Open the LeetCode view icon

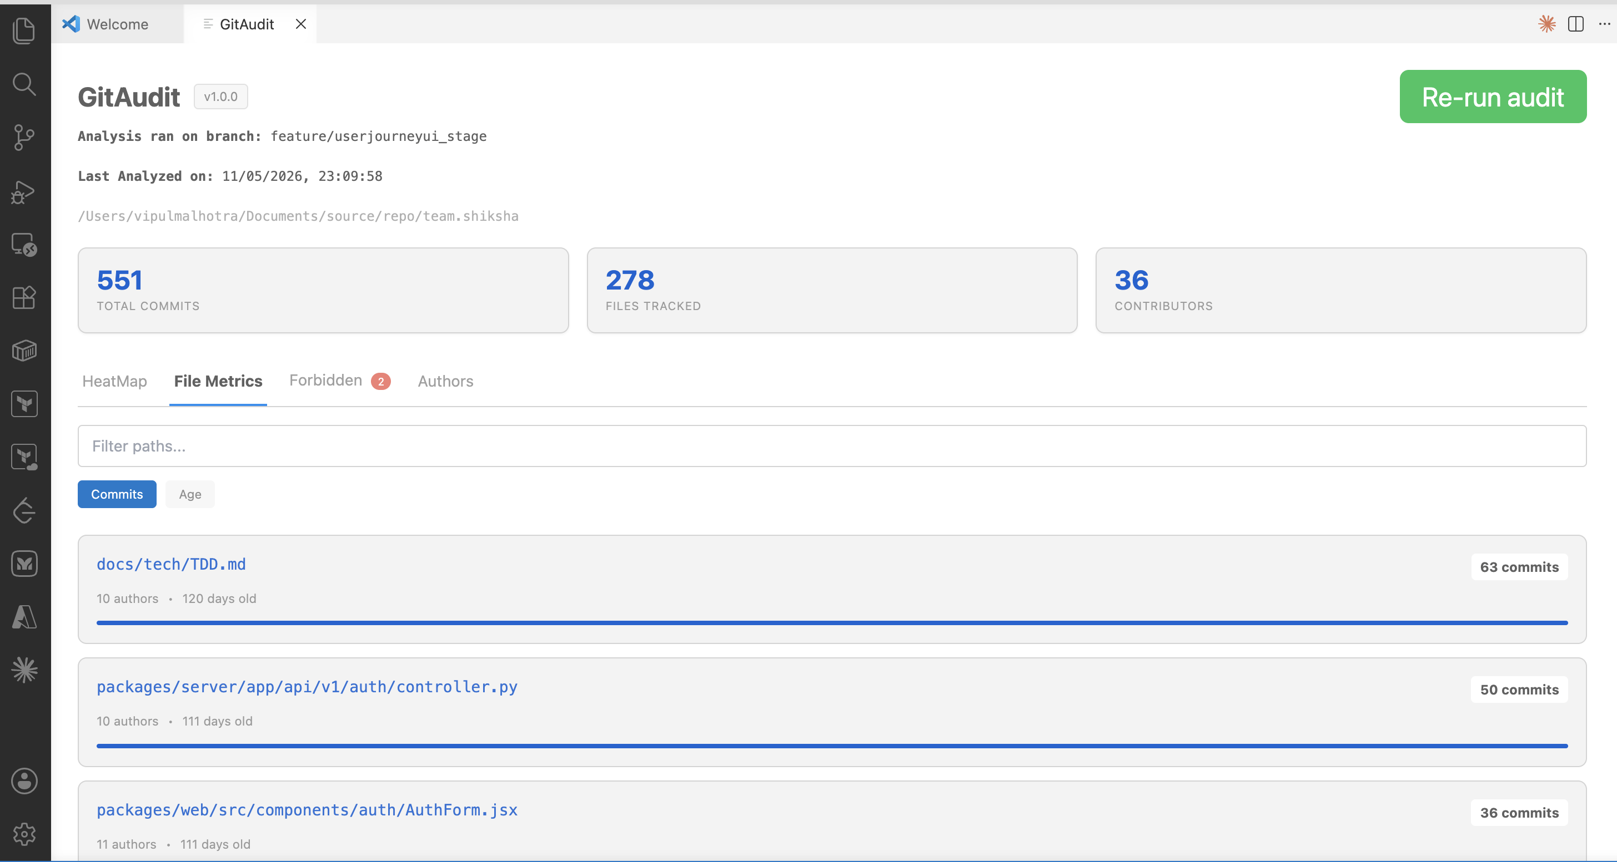(24, 510)
